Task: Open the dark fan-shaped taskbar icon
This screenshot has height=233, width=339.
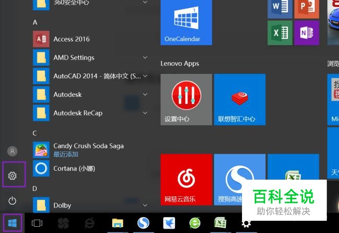Action: point(63,223)
